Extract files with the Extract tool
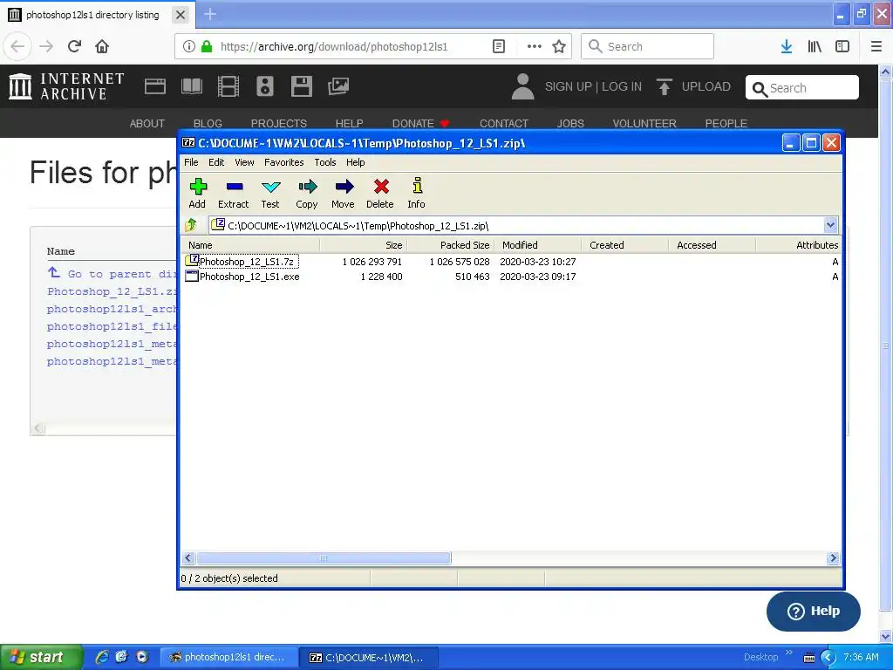Screen dimensions: 893x670 234,193
